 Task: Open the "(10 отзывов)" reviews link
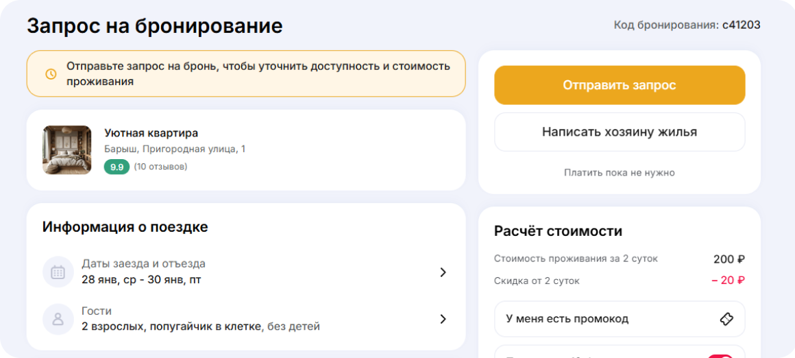(160, 167)
